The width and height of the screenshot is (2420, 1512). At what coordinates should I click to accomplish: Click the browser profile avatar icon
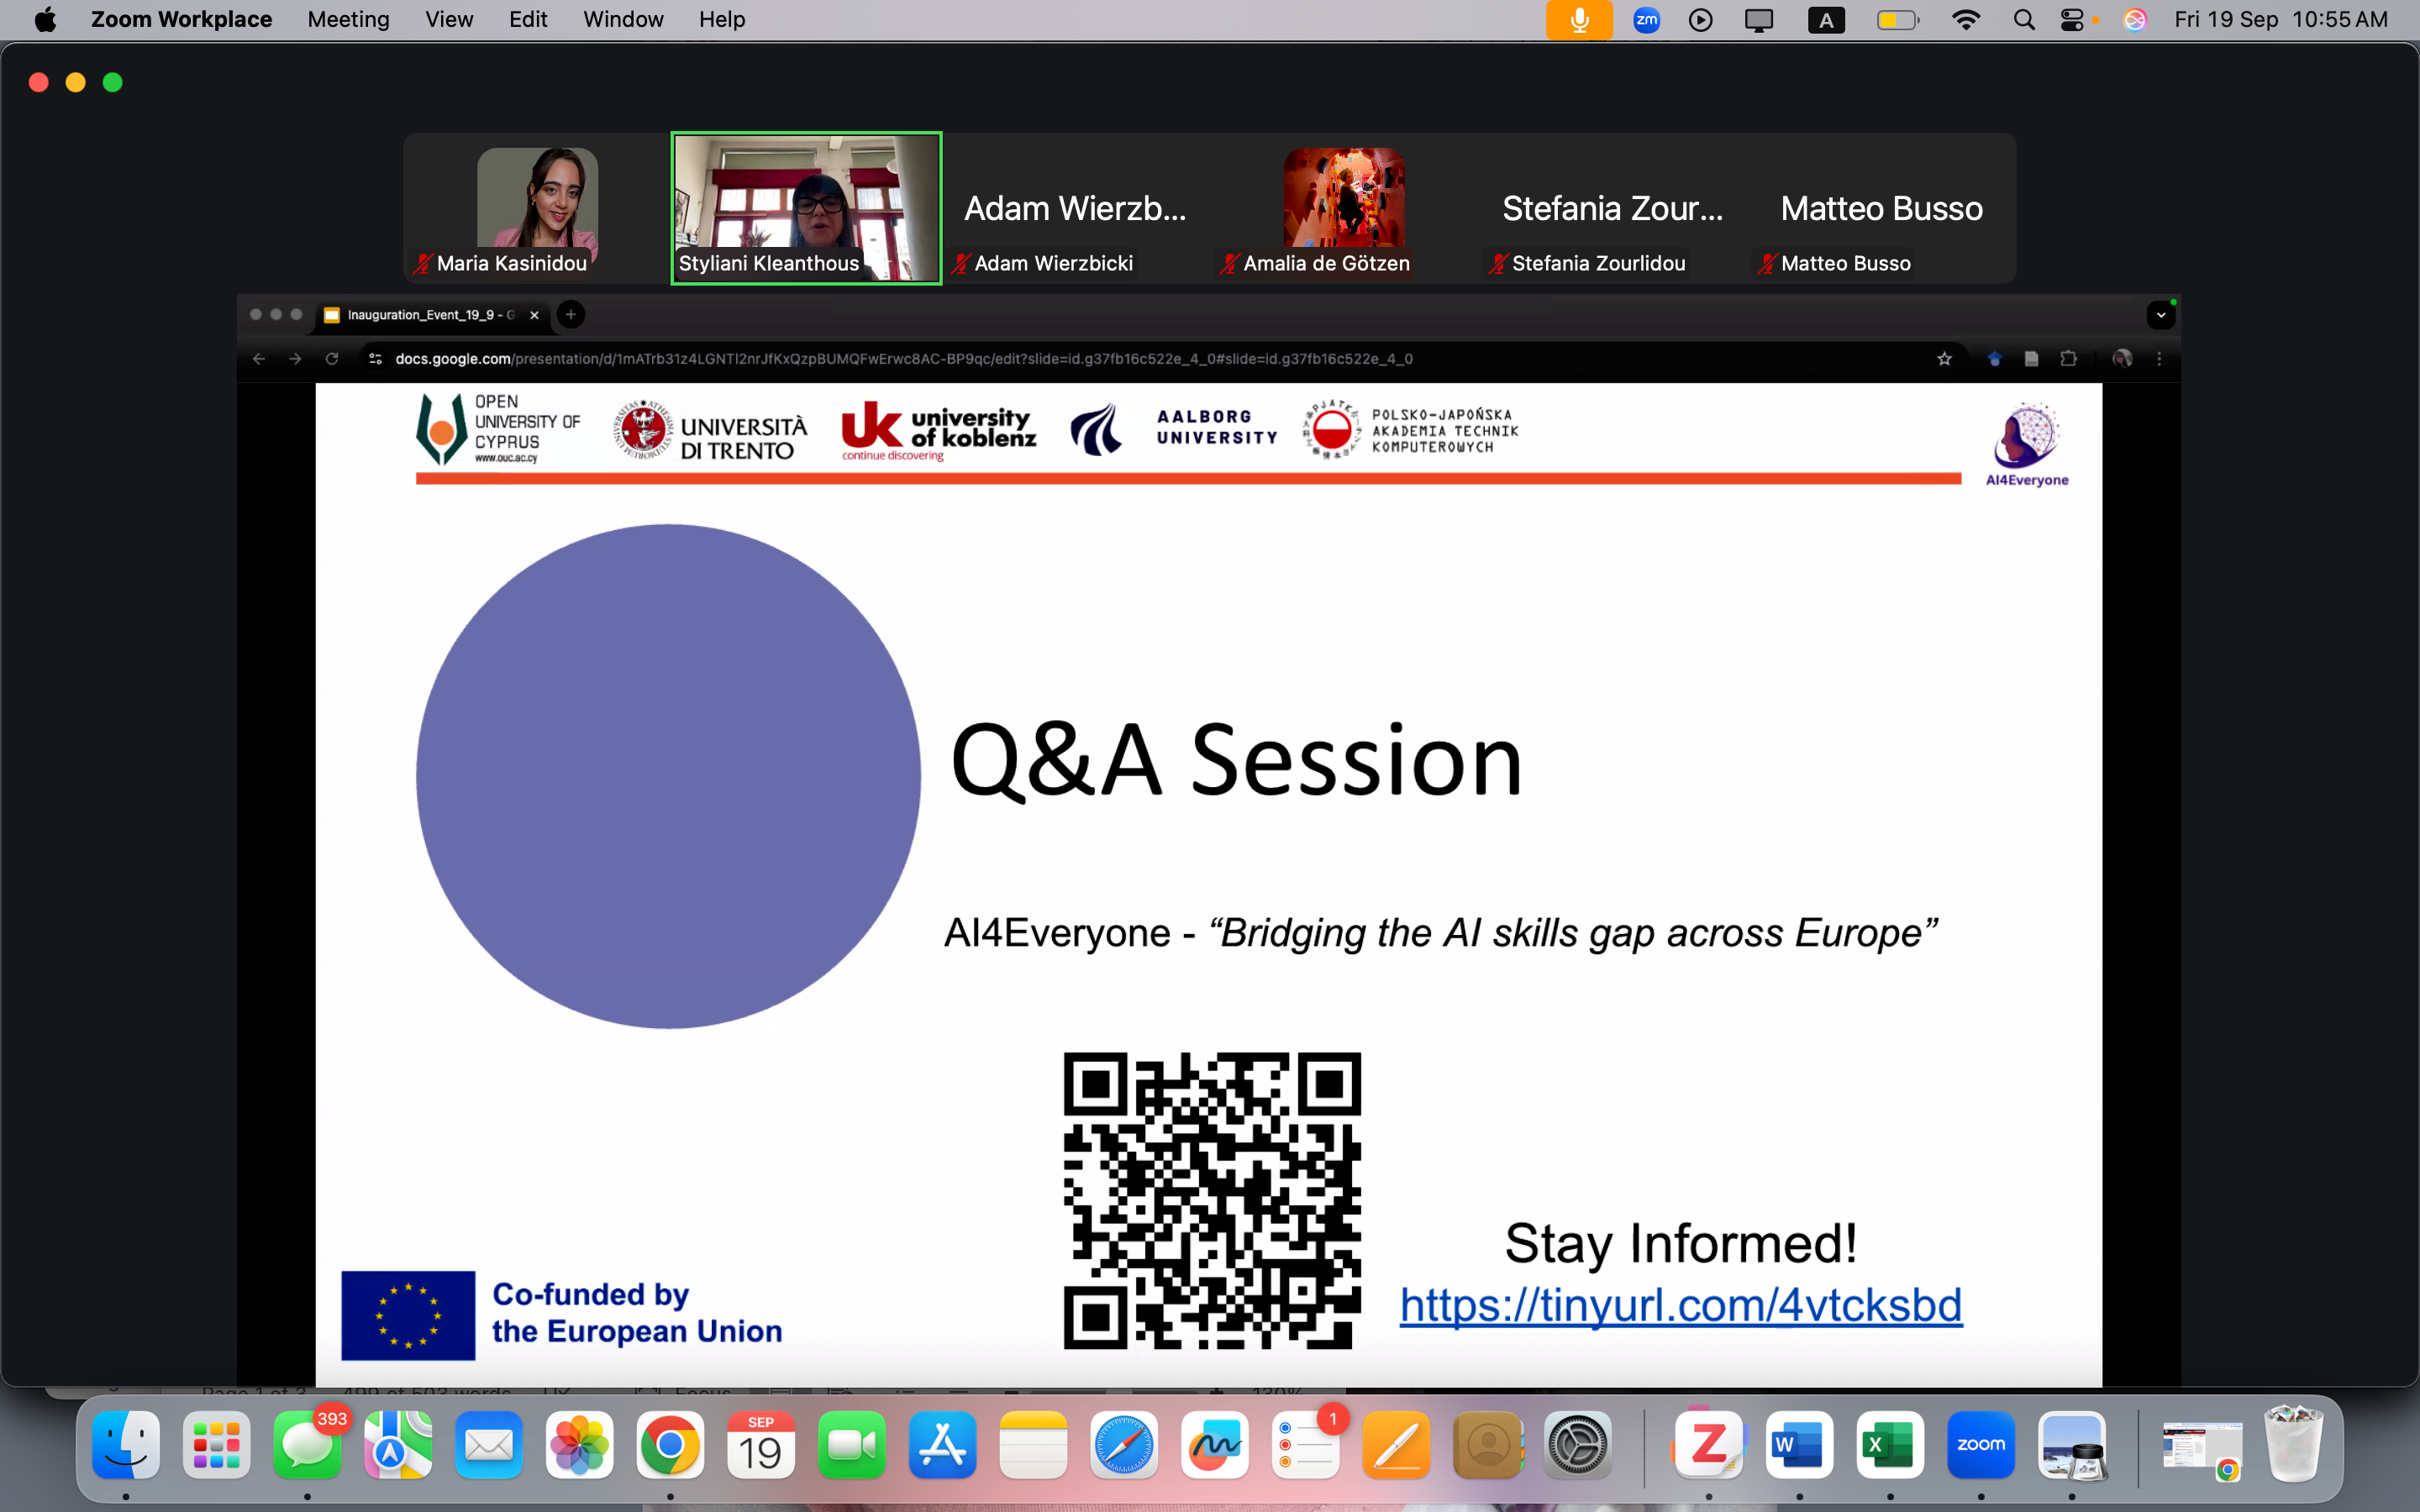click(2122, 359)
